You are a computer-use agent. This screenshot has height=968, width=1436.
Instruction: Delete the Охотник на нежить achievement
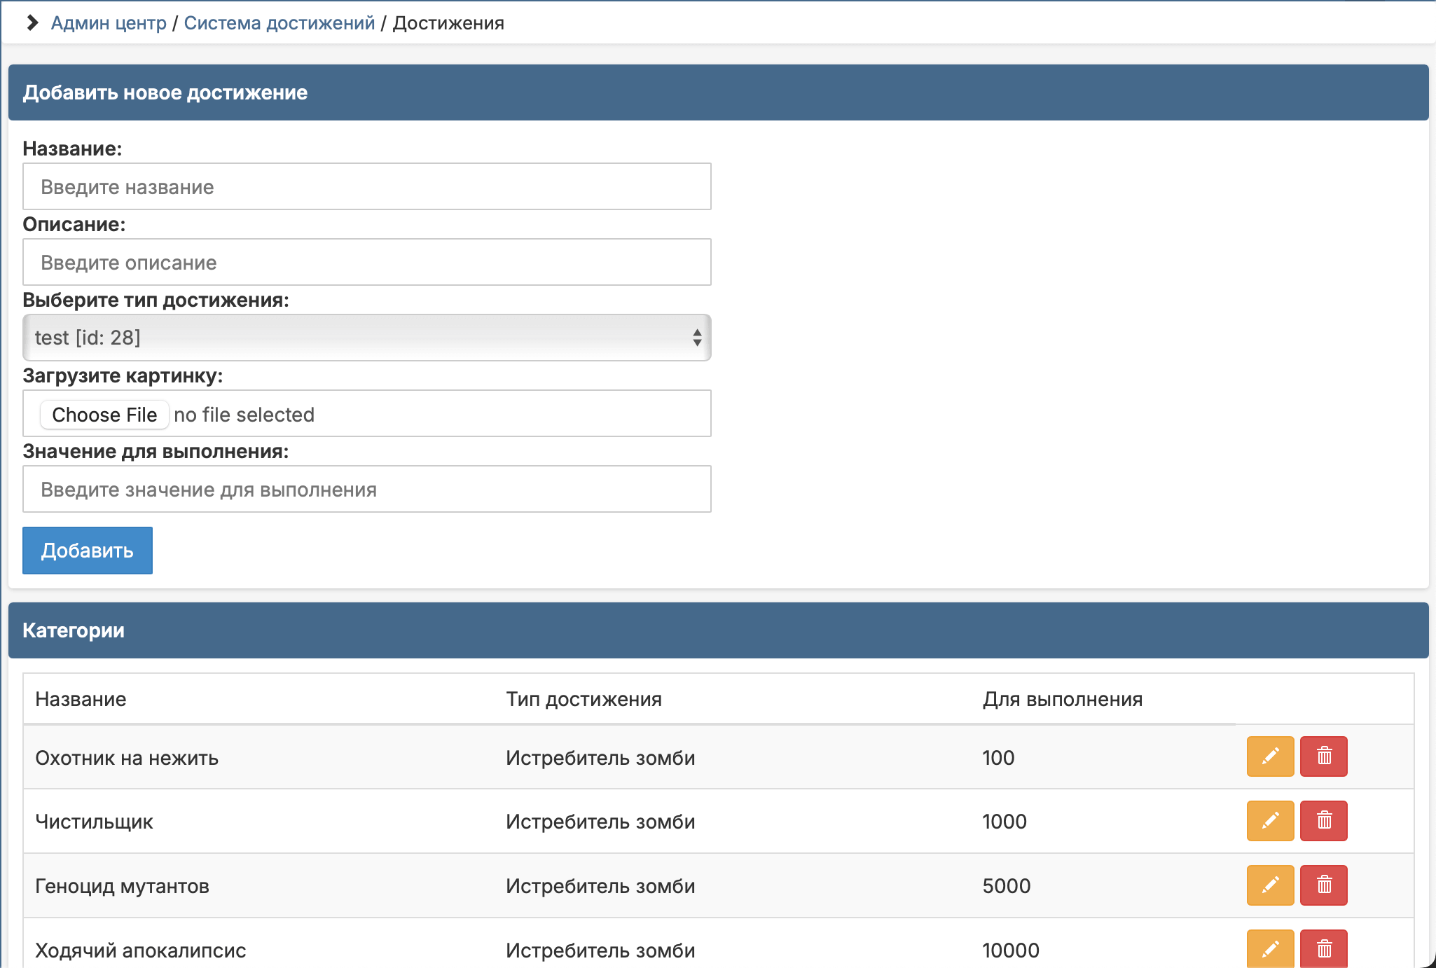tap(1323, 756)
